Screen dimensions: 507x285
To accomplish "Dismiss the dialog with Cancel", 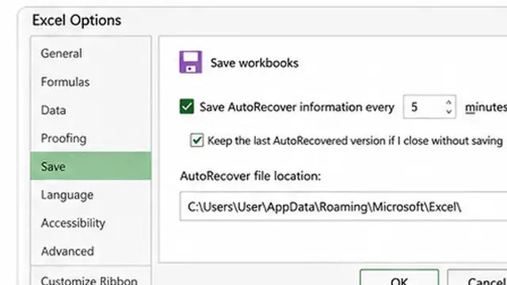I will [x=477, y=278].
